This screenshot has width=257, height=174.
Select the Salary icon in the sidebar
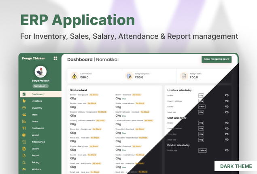24,149
